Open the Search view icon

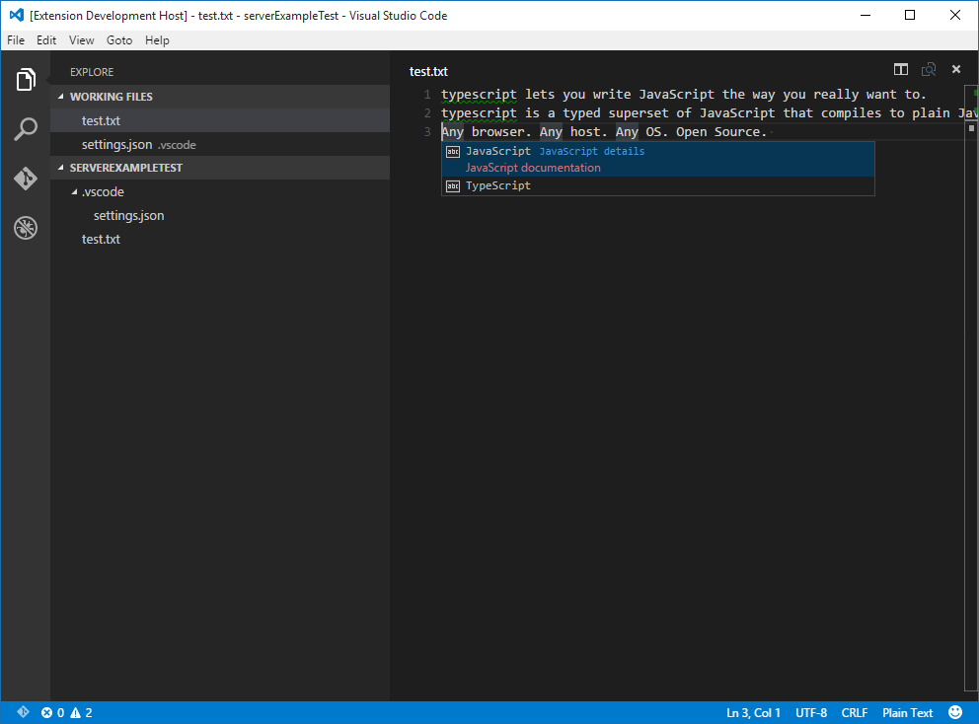(x=26, y=129)
